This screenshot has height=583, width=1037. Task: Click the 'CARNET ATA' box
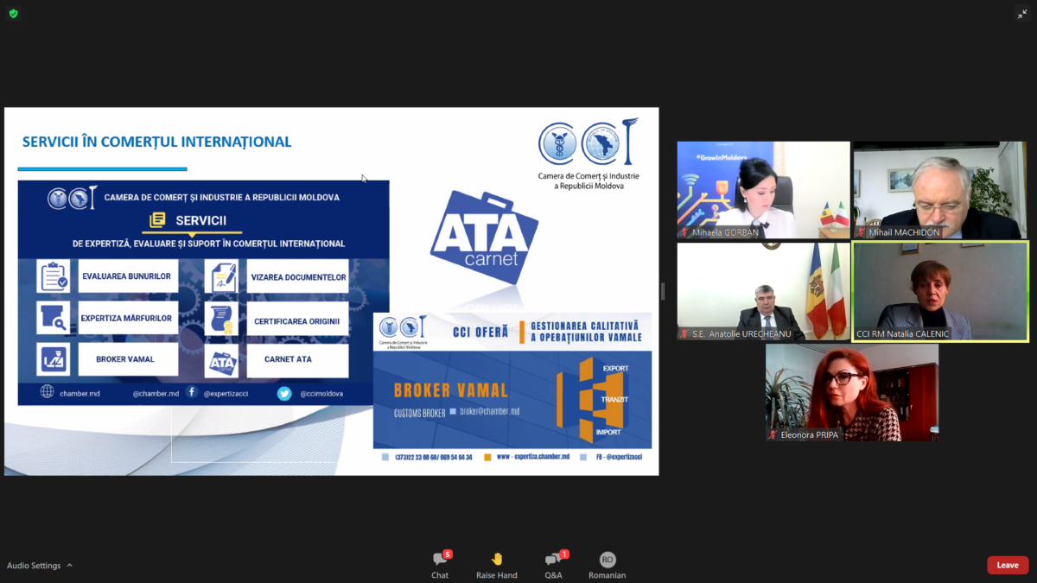pyautogui.click(x=298, y=360)
